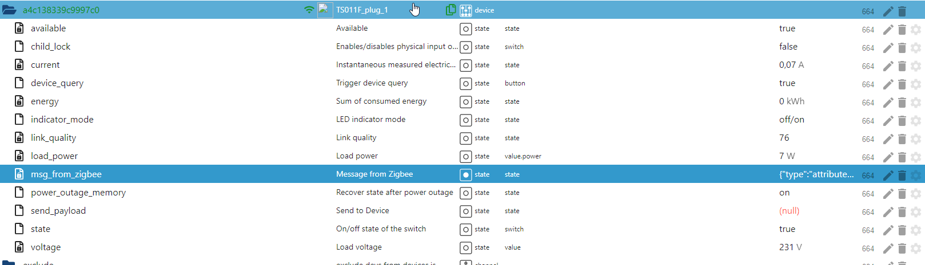This screenshot has width=925, height=265.
Task: Open custom settings gear for load_power
Action: (916, 157)
